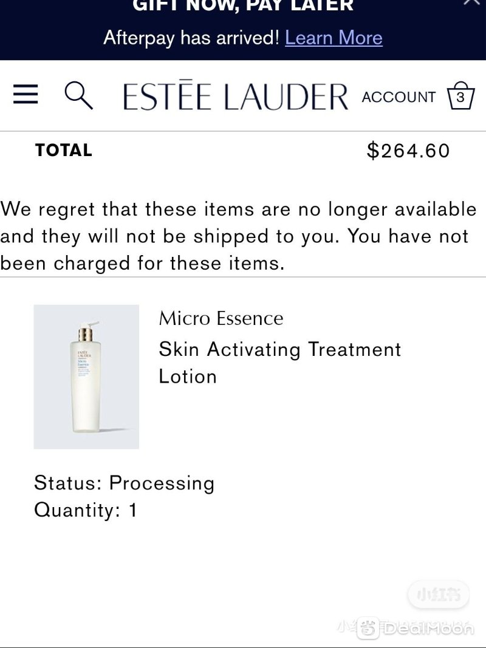The height and width of the screenshot is (648, 486).
Task: Open the hamburger navigation menu
Action: (x=26, y=94)
